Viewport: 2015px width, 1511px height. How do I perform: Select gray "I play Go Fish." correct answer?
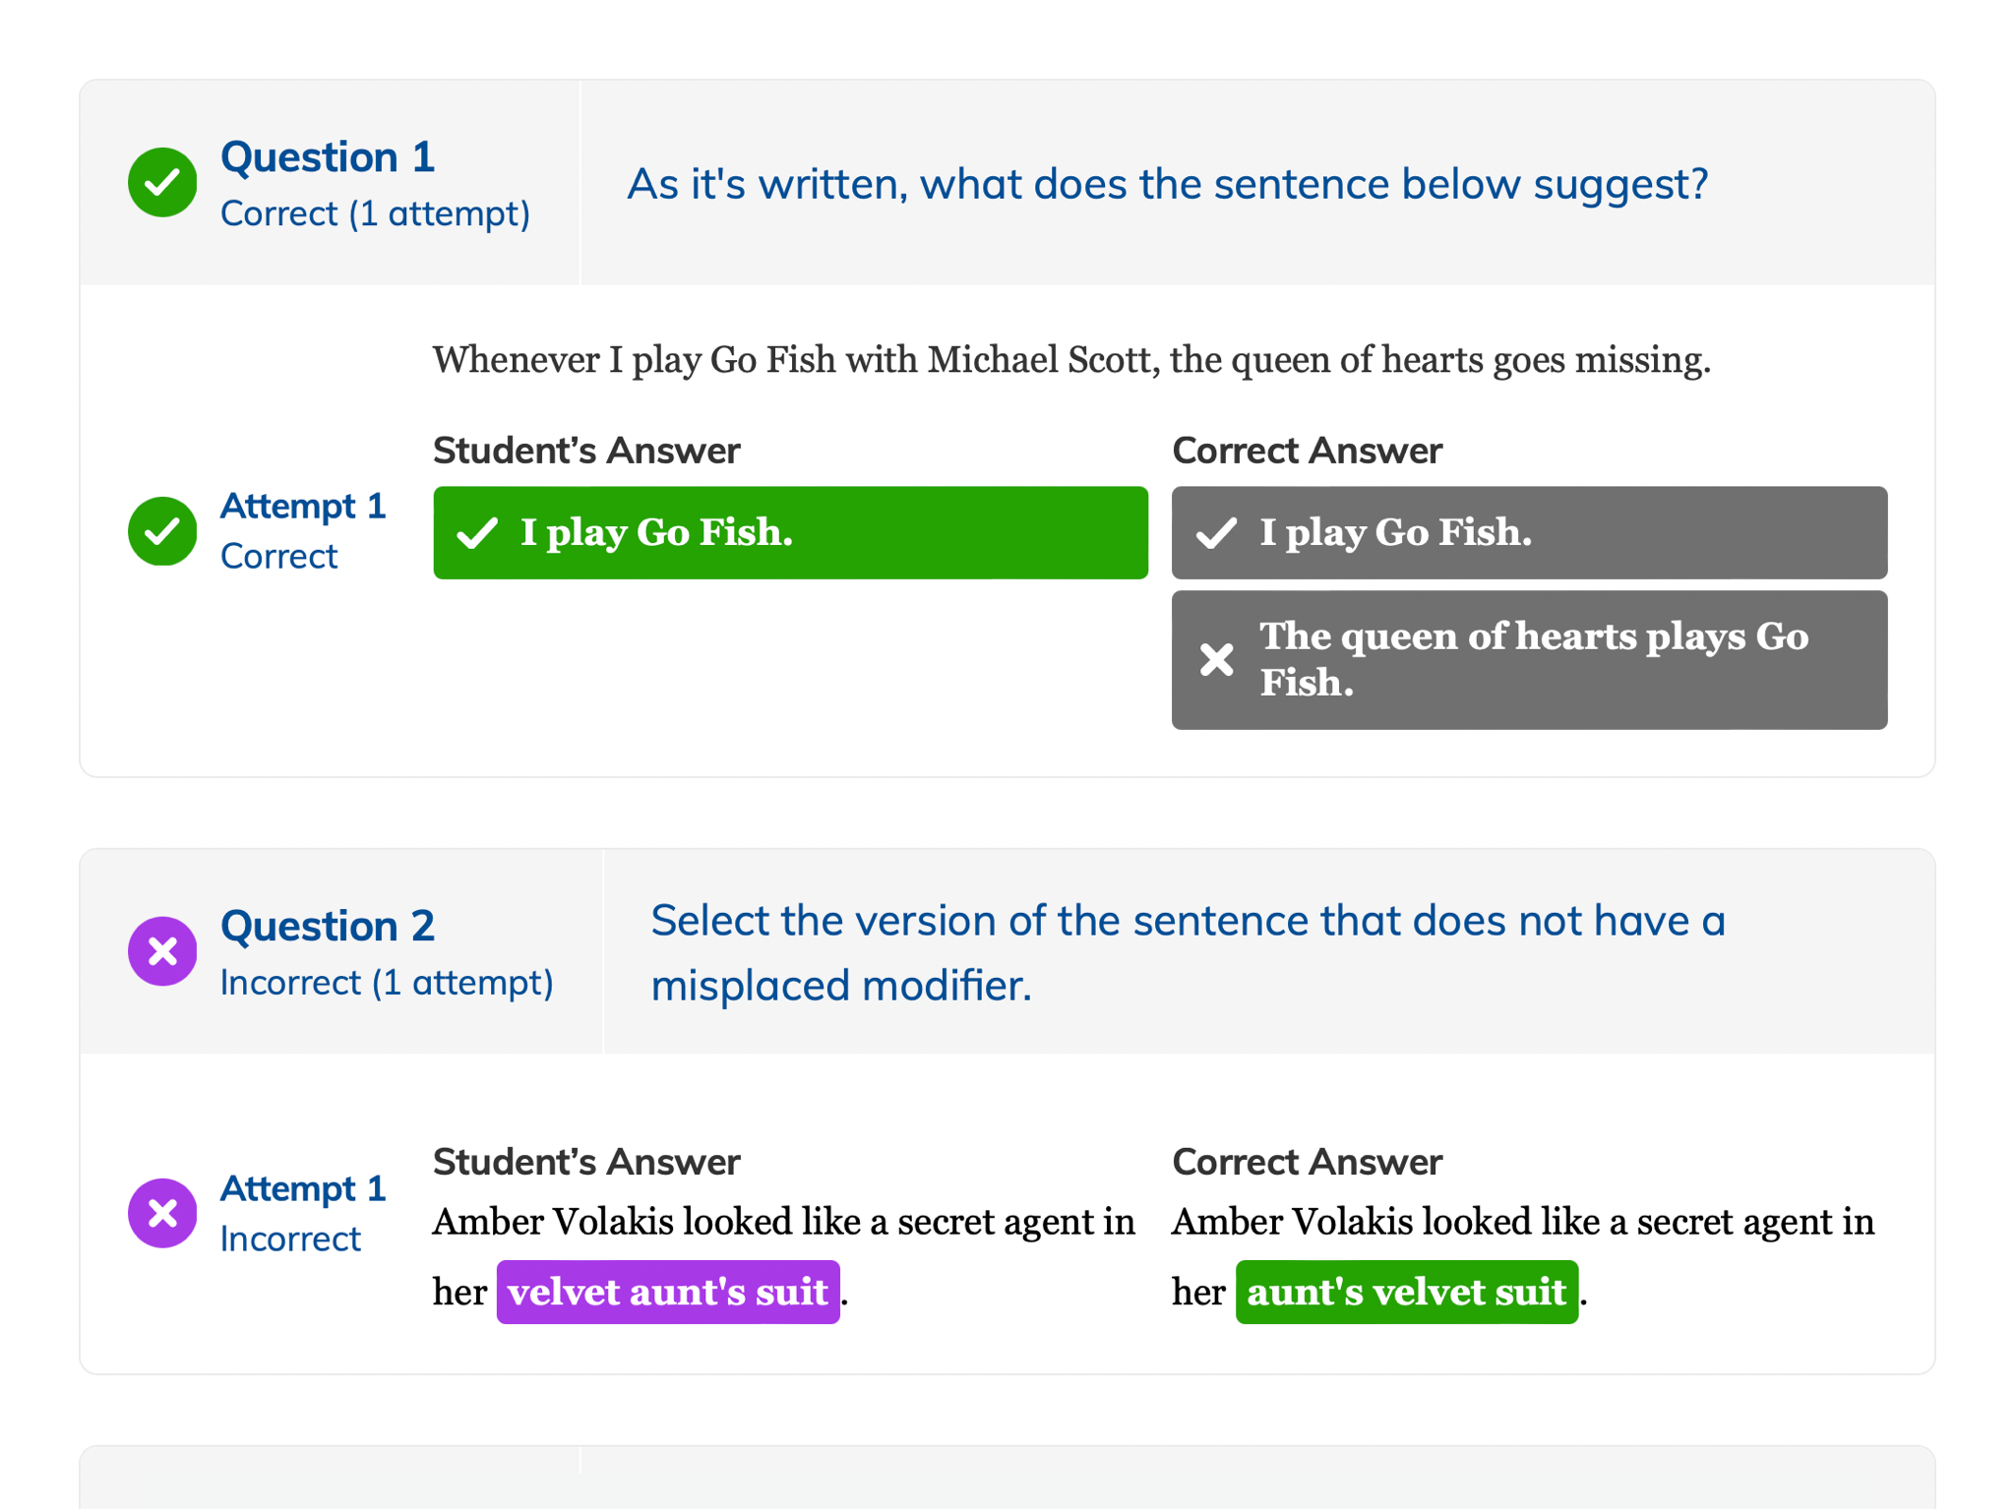click(x=1528, y=533)
